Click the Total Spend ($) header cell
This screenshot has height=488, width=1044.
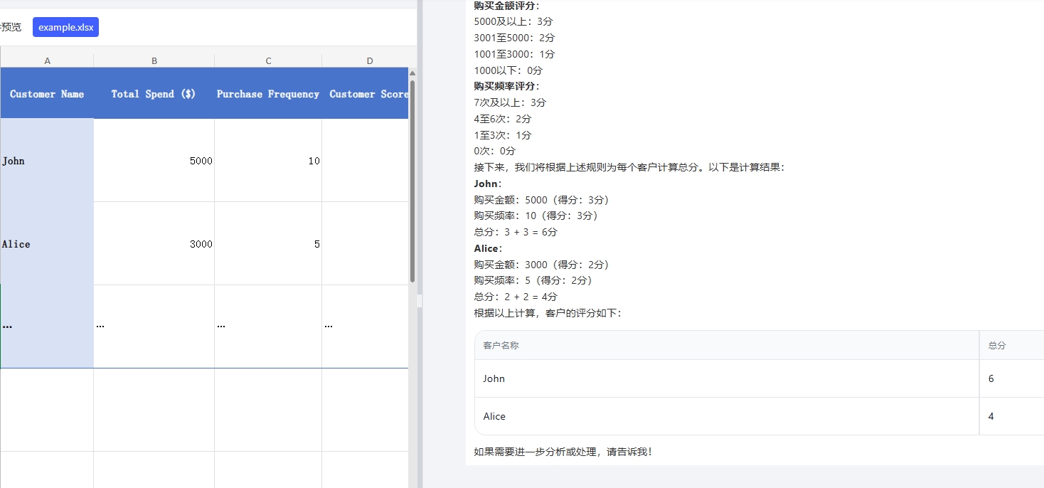coord(154,93)
